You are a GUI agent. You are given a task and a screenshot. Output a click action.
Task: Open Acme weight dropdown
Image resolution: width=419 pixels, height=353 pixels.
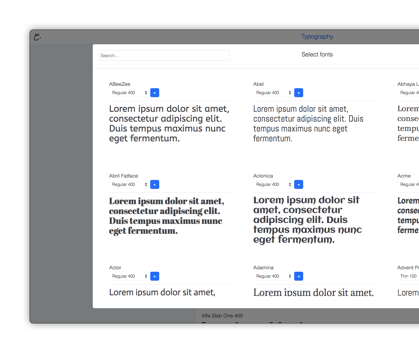click(x=408, y=184)
